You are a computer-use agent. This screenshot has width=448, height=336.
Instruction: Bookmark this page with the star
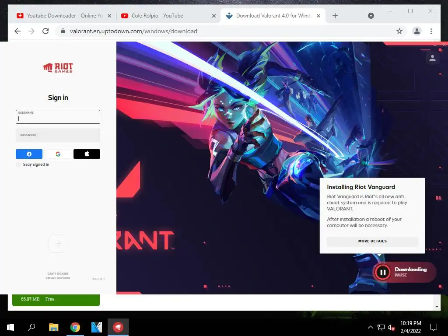[x=399, y=31]
